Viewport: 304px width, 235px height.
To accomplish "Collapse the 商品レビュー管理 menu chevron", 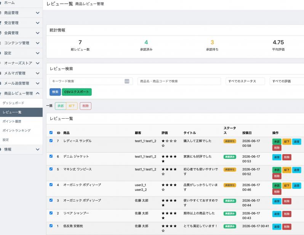I will click(38, 93).
